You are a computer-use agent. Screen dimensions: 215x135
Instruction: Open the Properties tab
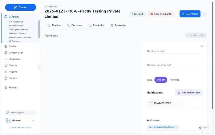point(96,25)
